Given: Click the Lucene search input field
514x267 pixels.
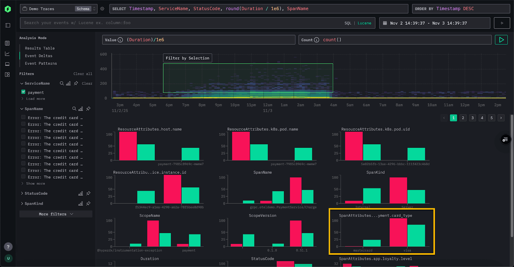Looking at the screenshot, I should [x=180, y=23].
